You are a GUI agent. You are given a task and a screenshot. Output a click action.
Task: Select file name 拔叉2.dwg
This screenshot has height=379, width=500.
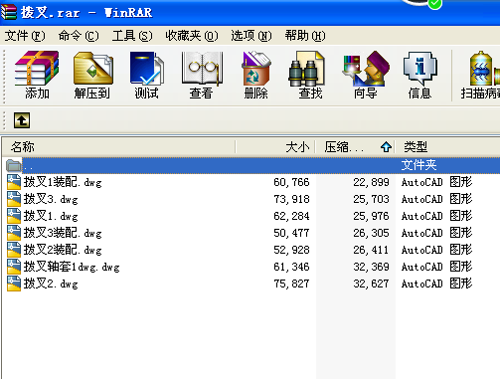pyautogui.click(x=51, y=284)
